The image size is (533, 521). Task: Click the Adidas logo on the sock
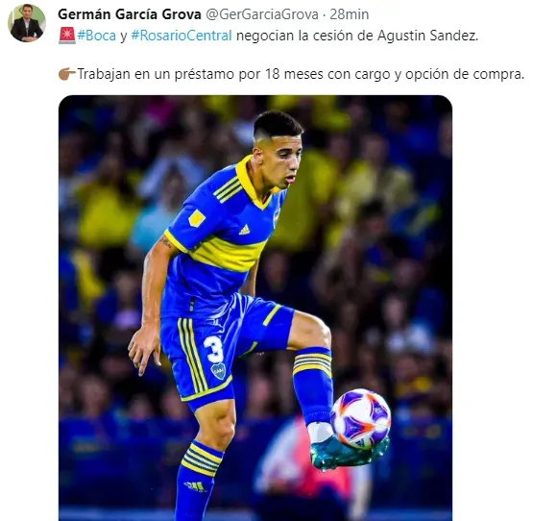click(195, 486)
